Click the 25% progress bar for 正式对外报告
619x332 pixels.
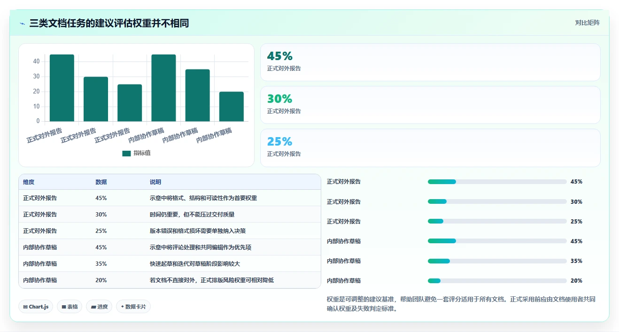pos(497,221)
